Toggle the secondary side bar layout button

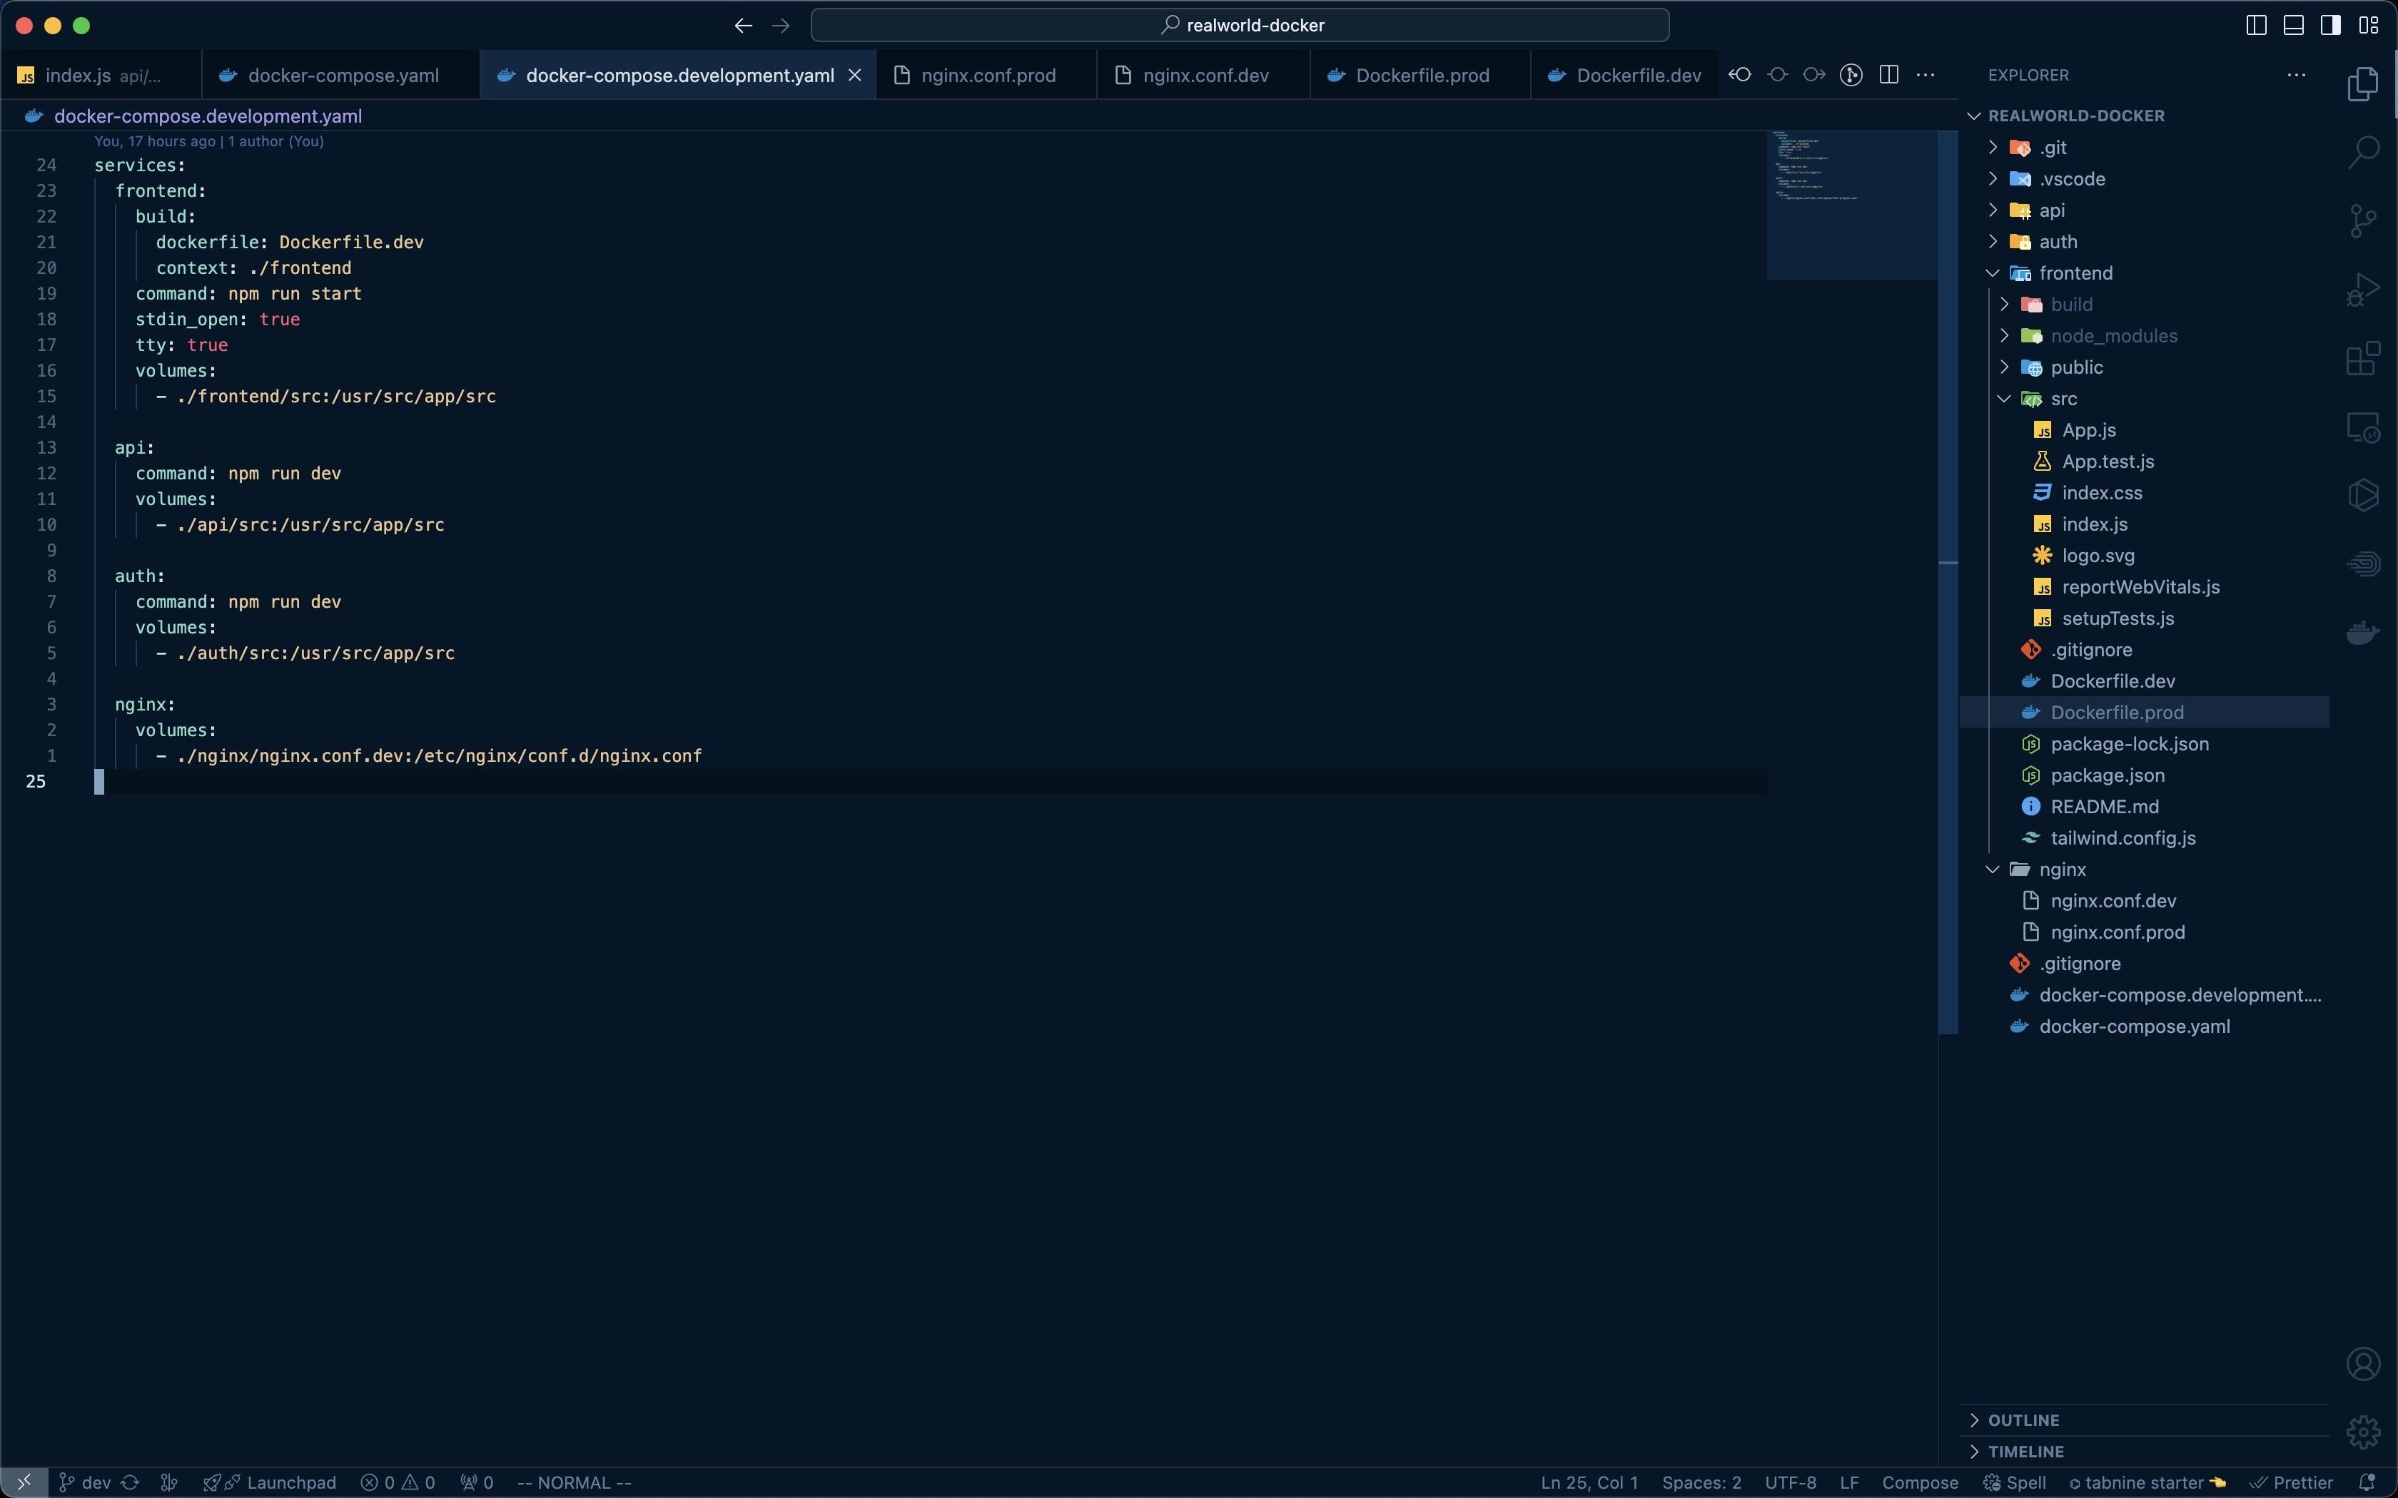click(x=2331, y=26)
